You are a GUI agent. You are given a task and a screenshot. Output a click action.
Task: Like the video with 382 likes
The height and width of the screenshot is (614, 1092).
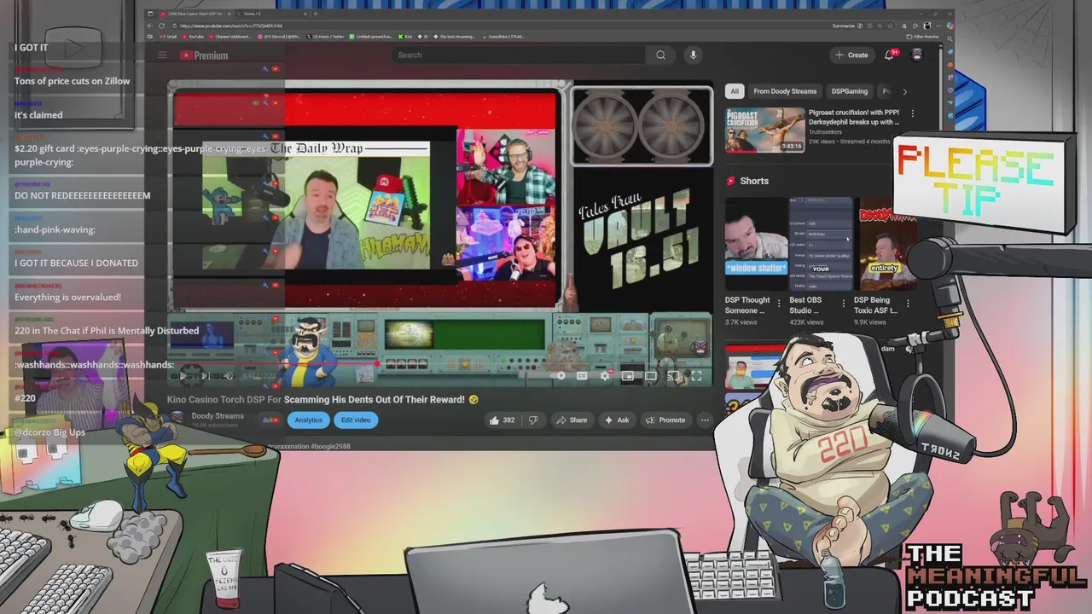(502, 420)
